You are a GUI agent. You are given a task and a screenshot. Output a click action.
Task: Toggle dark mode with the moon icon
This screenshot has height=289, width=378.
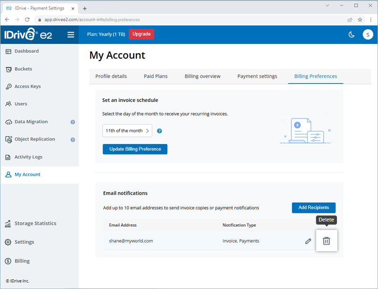(x=351, y=34)
